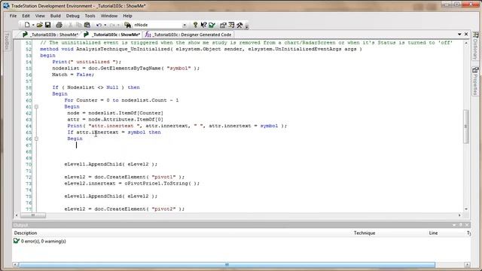
Task: Open the document tab list dropdown arrow
Action: click(459, 35)
